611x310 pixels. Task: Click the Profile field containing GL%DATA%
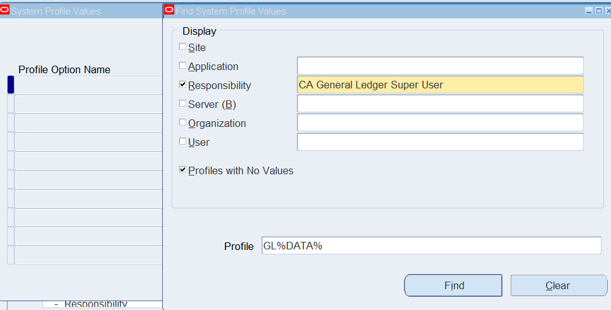pos(431,246)
